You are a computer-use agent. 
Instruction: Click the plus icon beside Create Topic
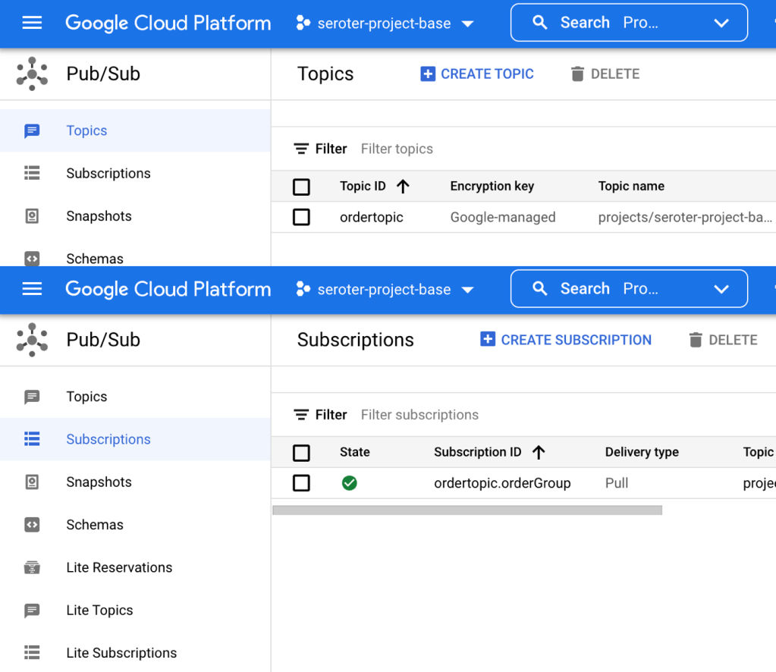(428, 74)
